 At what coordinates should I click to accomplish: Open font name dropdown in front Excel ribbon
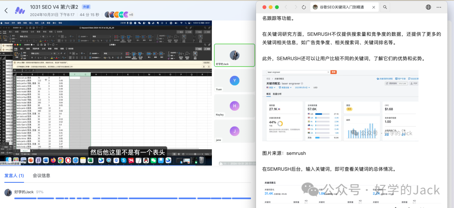pyautogui.click(x=42, y=53)
